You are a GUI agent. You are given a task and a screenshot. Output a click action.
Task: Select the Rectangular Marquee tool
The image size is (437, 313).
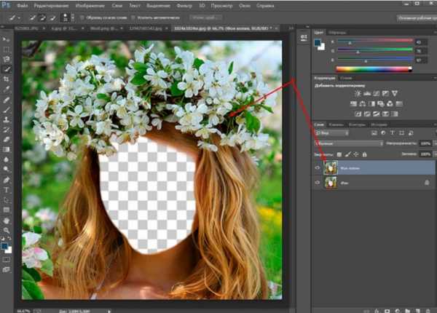(7, 49)
